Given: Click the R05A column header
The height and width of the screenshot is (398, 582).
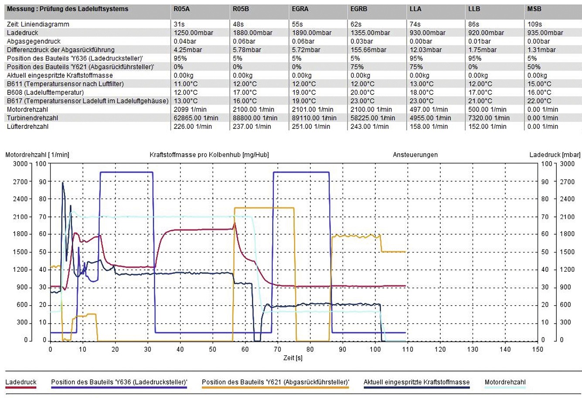Looking at the screenshot, I should click(x=181, y=9).
